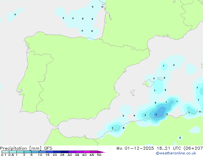Click the 0.5–1 mm legend color swatch
The image size is (203, 156).
tap(13, 152)
